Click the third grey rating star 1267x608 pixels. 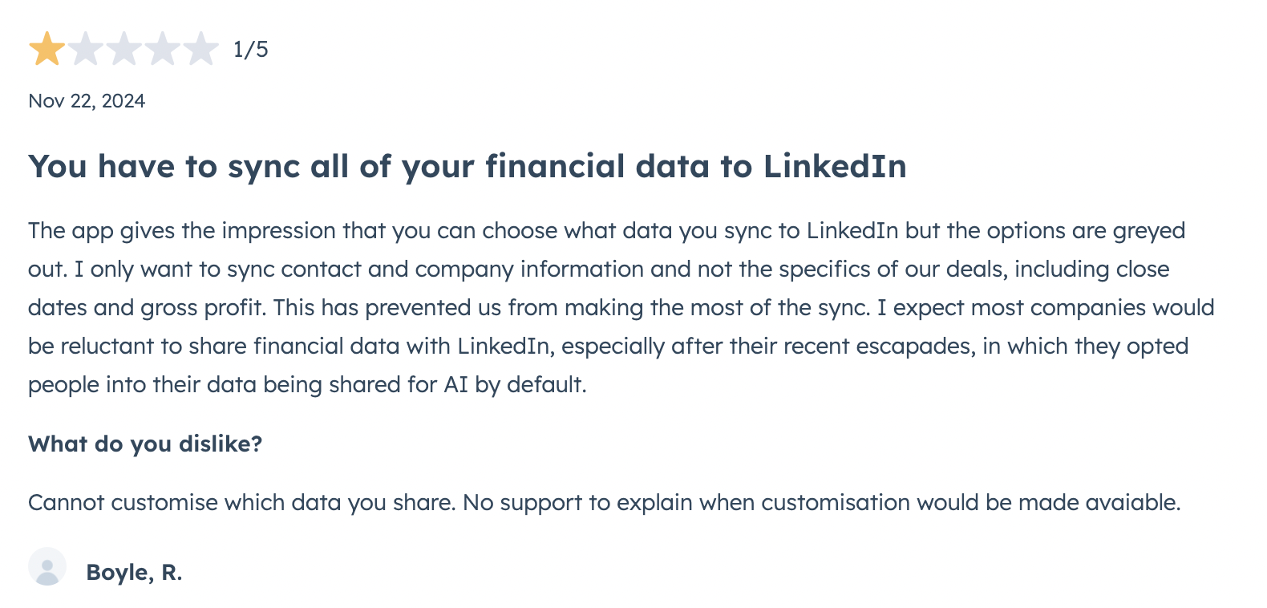coord(124,49)
